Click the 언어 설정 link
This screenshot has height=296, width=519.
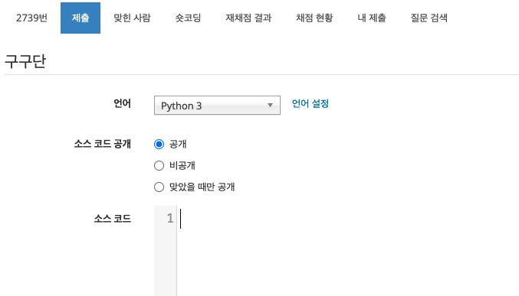tap(310, 104)
